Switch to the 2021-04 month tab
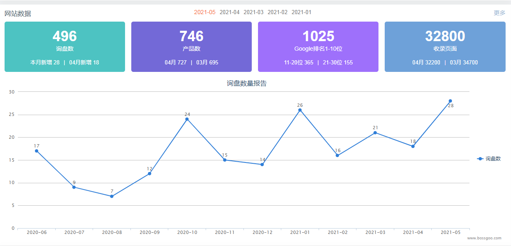Image resolution: width=511 pixels, height=246 pixels. click(229, 12)
